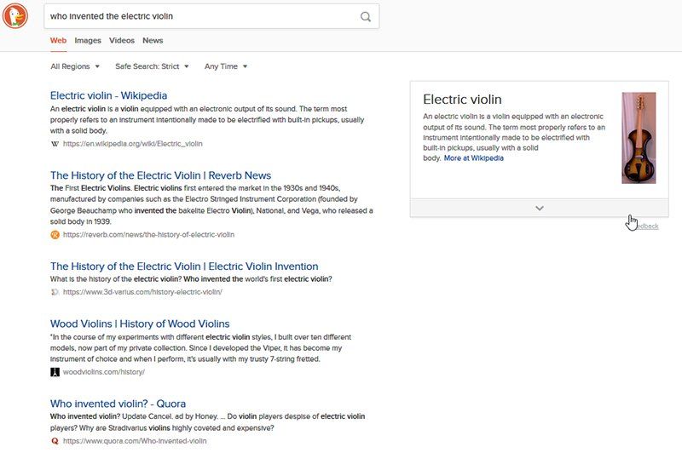The image size is (682, 464).
Task: Open the Who invented violin? - Quora result
Action: coord(118,404)
